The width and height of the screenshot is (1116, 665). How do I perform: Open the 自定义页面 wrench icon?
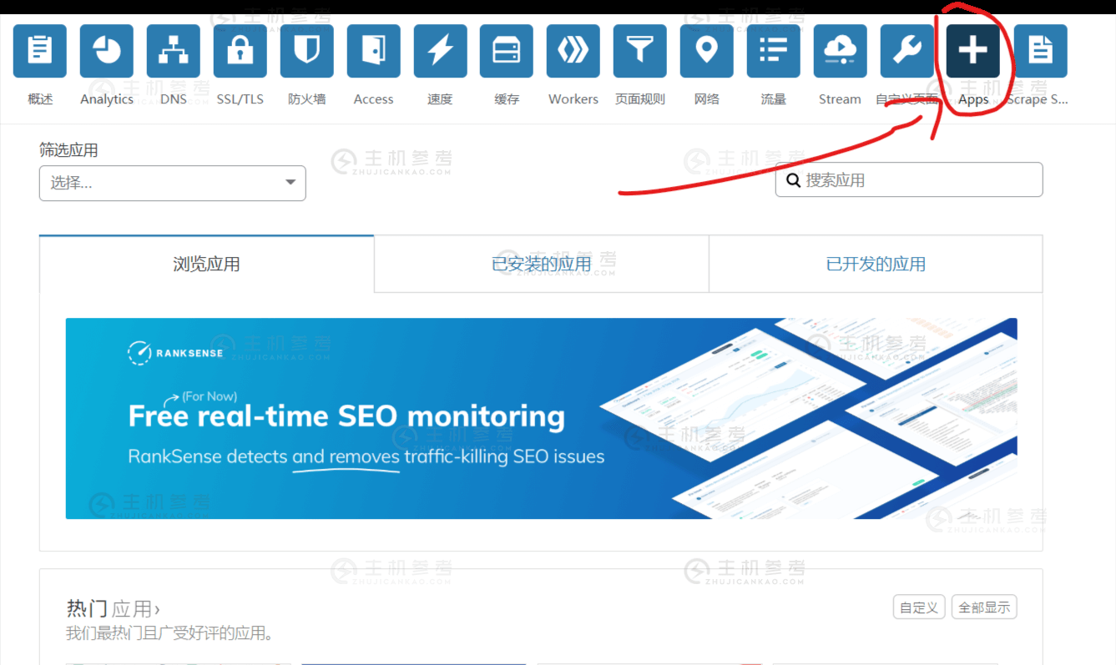pos(907,51)
